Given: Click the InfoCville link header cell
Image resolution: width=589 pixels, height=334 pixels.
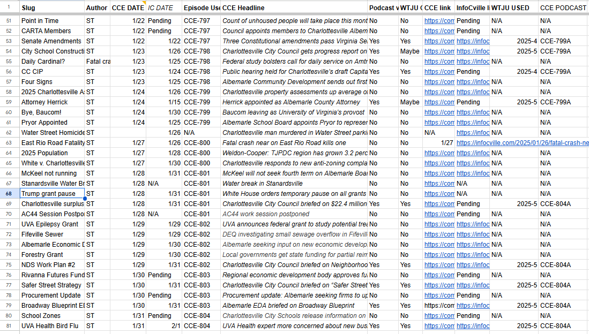Looking at the screenshot, I should [x=472, y=7].
